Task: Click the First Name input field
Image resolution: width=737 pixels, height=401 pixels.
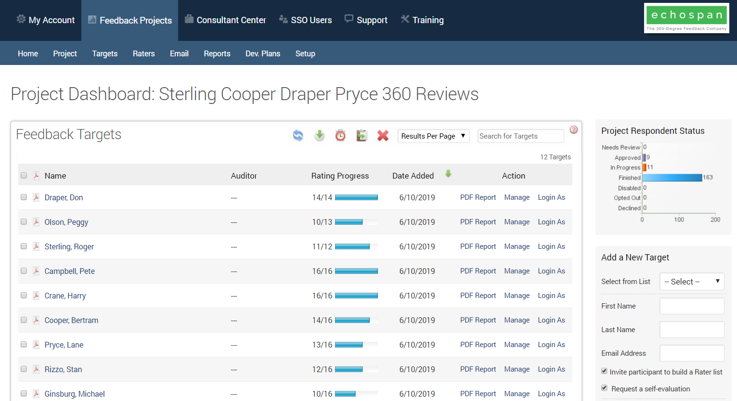Action: click(x=692, y=306)
